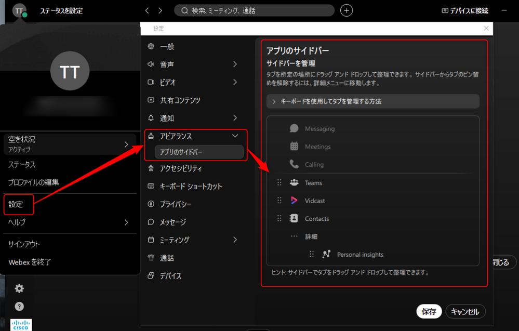The height and width of the screenshot is (331, 519).
Task: Click the Cisco logo icon
Action: click(x=21, y=324)
